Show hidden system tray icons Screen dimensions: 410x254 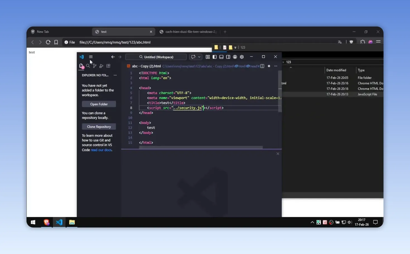(312, 222)
